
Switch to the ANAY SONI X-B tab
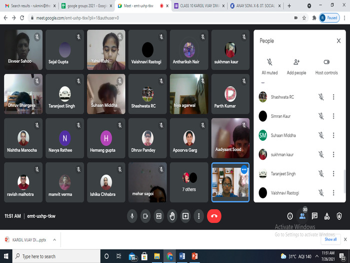click(255, 6)
